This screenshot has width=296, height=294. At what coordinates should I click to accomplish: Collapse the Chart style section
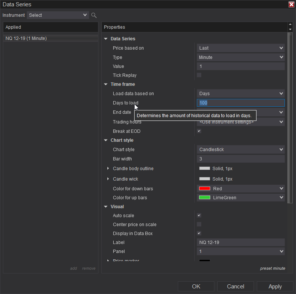pyautogui.click(x=106, y=140)
